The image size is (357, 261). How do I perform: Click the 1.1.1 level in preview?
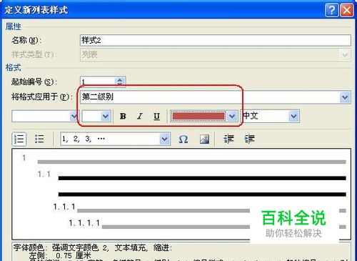coord(64,207)
